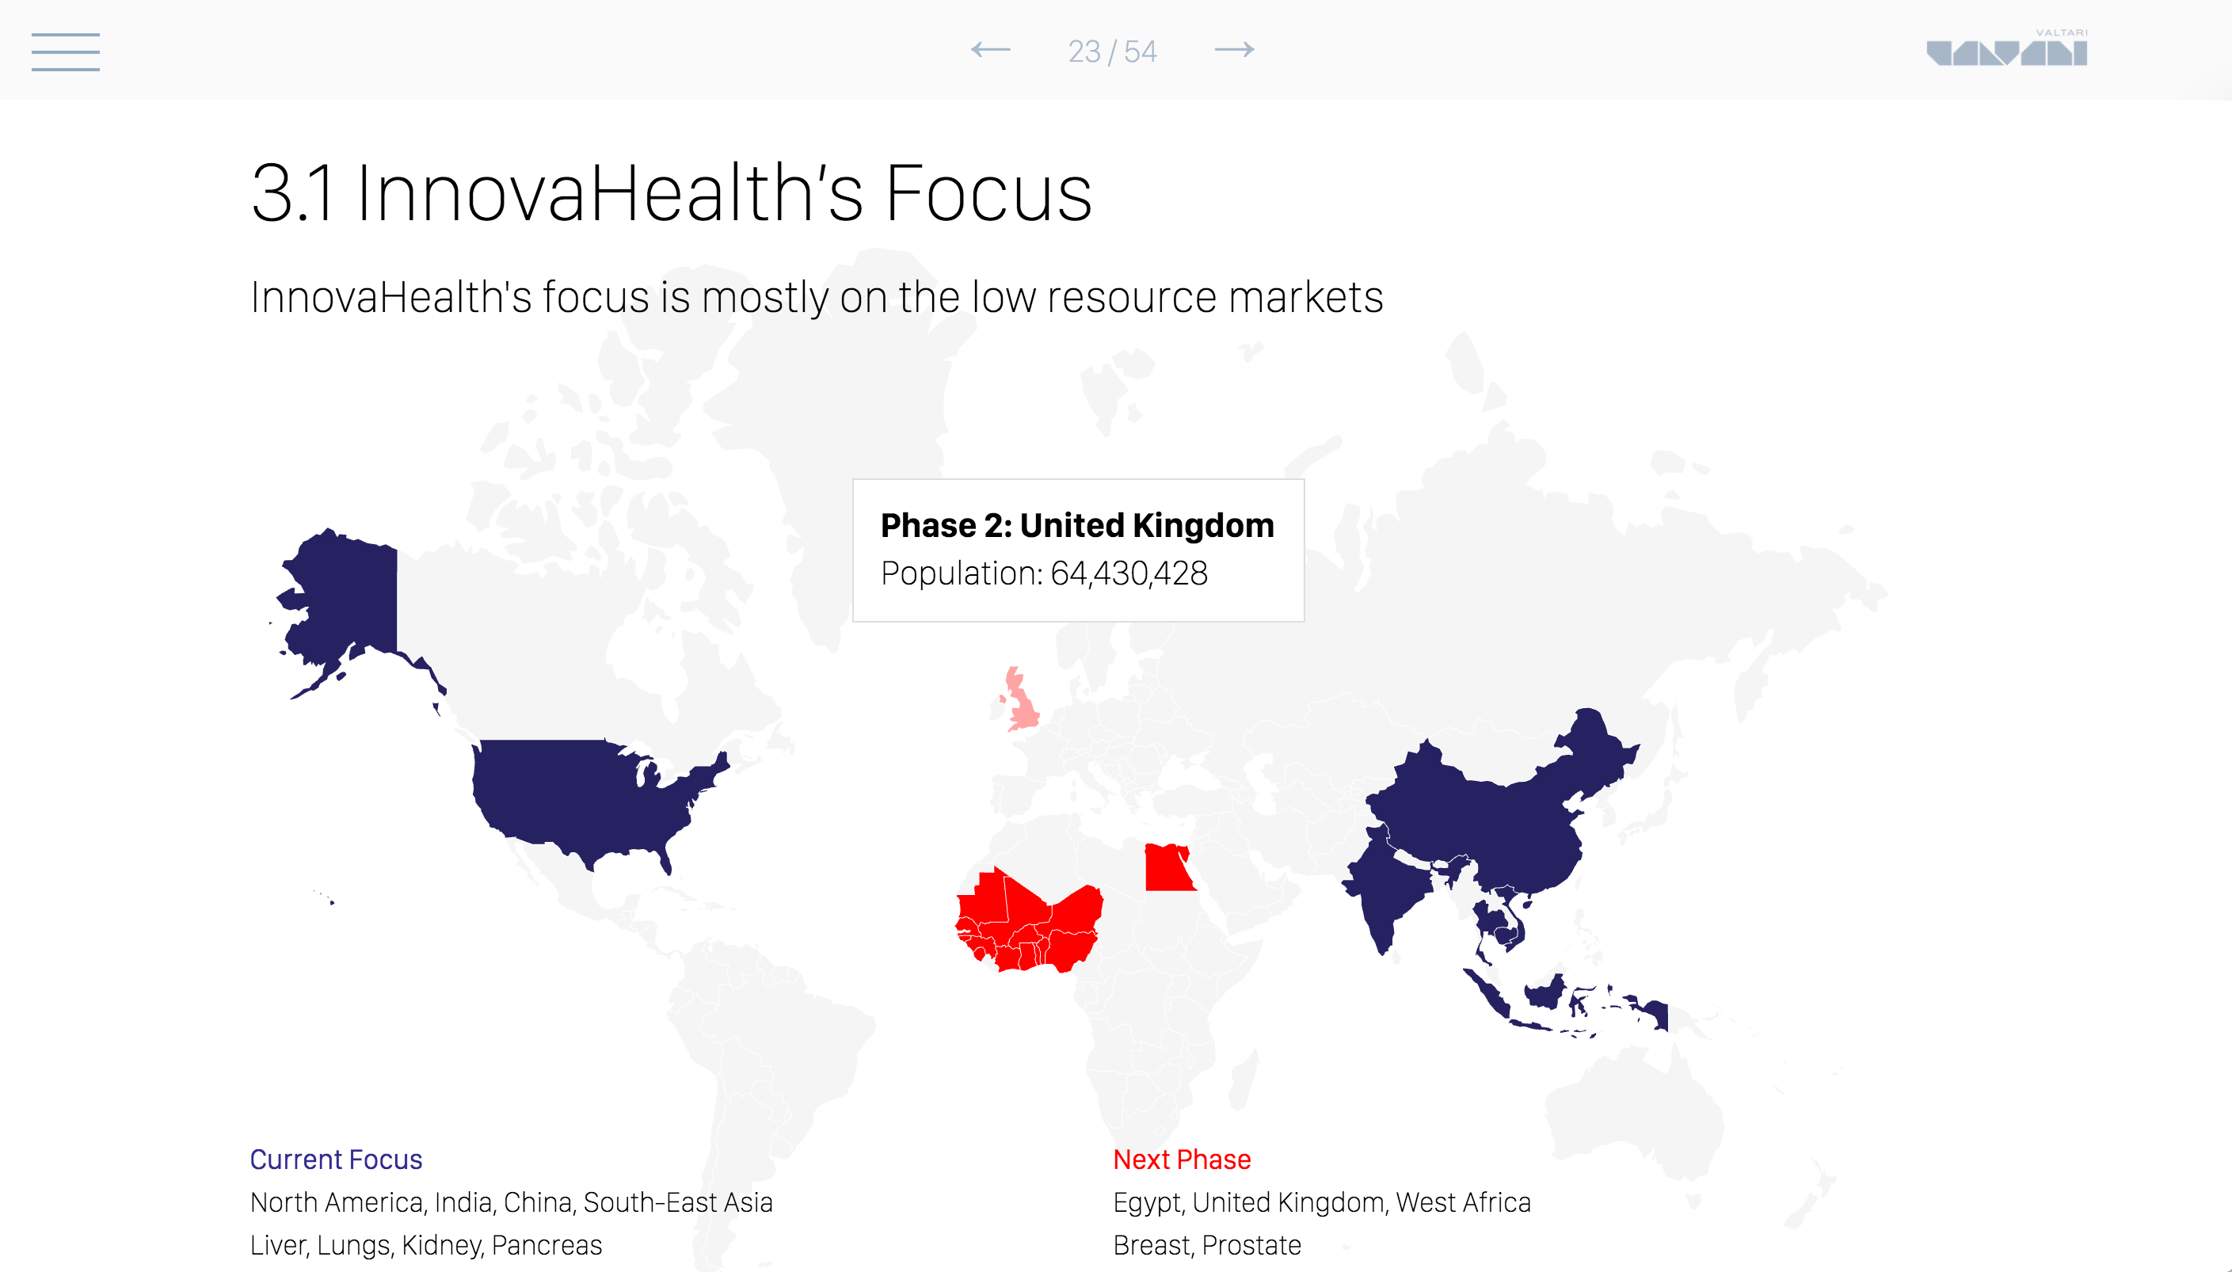Click the Phase 2: United Kingdom tooltip
The height and width of the screenshot is (1272, 2232).
(1077, 550)
